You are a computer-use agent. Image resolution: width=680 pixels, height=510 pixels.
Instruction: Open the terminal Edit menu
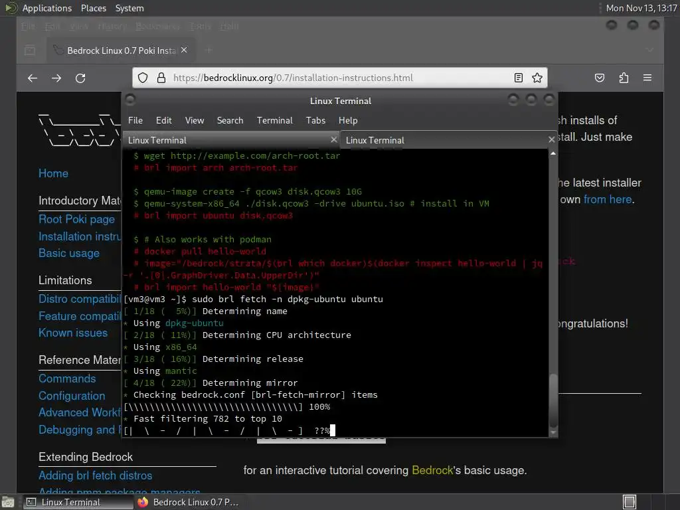tap(163, 121)
